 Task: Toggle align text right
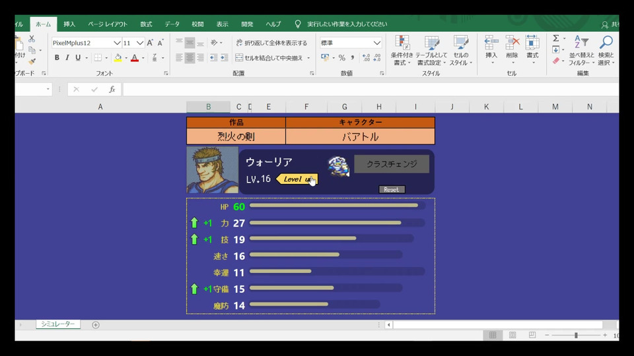pyautogui.click(x=200, y=58)
